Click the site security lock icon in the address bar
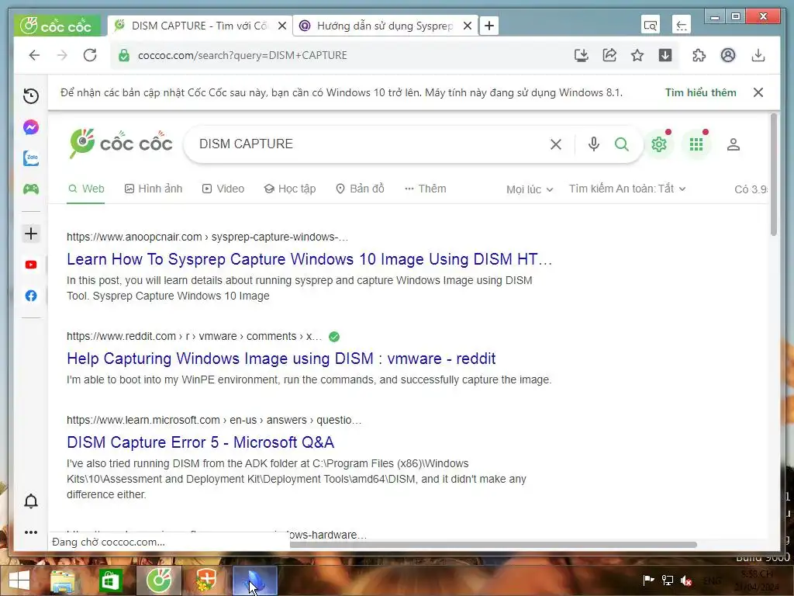 [x=124, y=55]
